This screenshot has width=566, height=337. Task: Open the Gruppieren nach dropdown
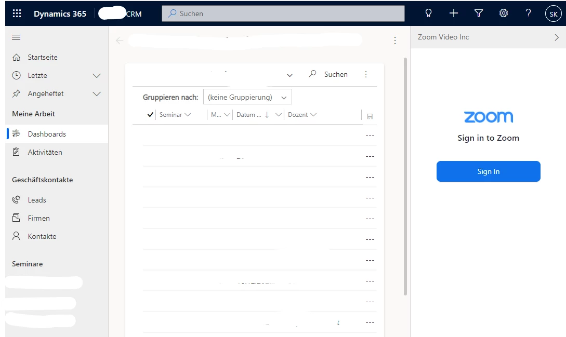click(247, 97)
